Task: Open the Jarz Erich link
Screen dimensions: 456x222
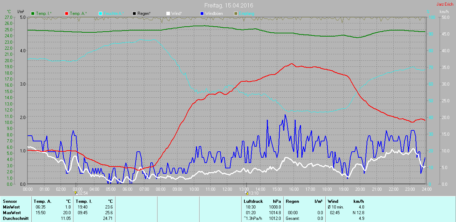Action: 445,4
